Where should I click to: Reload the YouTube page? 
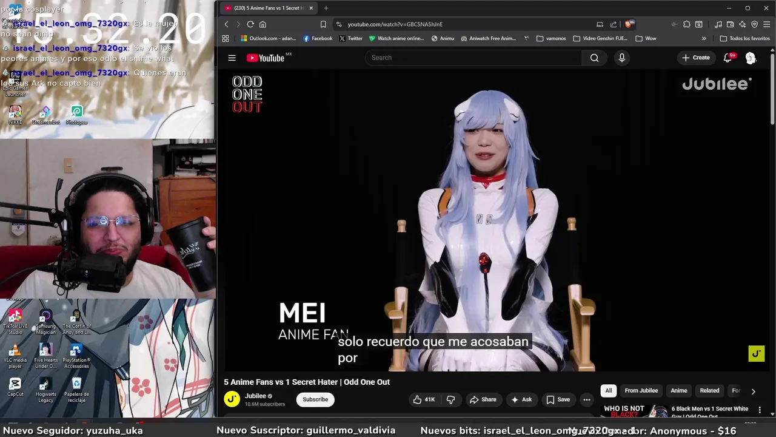pos(250,24)
